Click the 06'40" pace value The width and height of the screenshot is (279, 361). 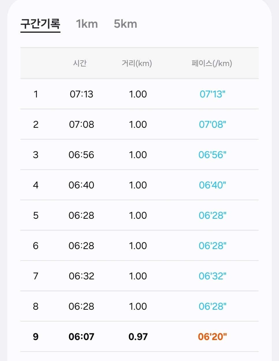[x=213, y=185]
